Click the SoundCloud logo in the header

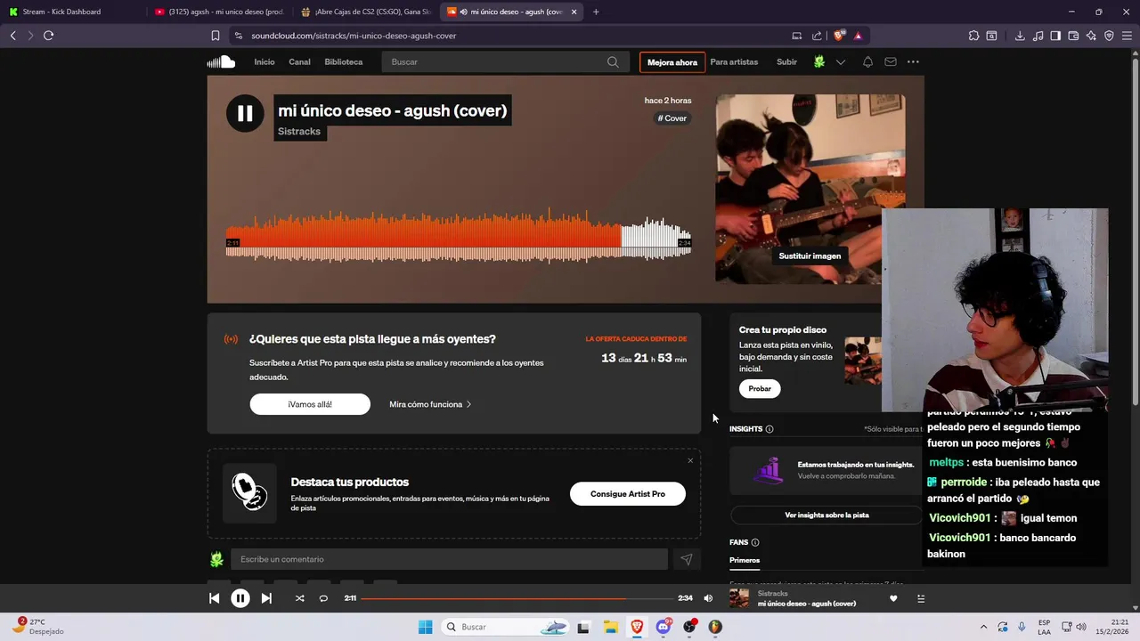coord(221,61)
